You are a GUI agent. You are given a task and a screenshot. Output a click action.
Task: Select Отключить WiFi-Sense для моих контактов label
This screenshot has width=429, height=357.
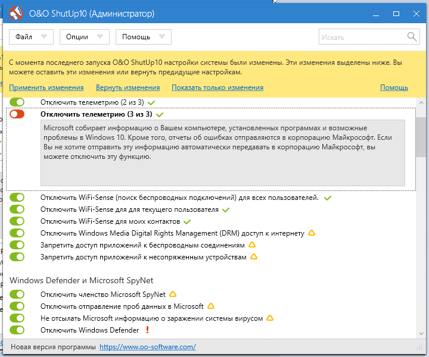click(x=110, y=221)
